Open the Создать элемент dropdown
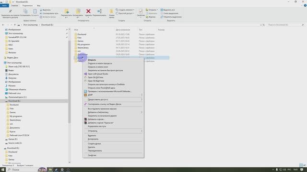This screenshot has height=172, width=307. tap(125, 10)
